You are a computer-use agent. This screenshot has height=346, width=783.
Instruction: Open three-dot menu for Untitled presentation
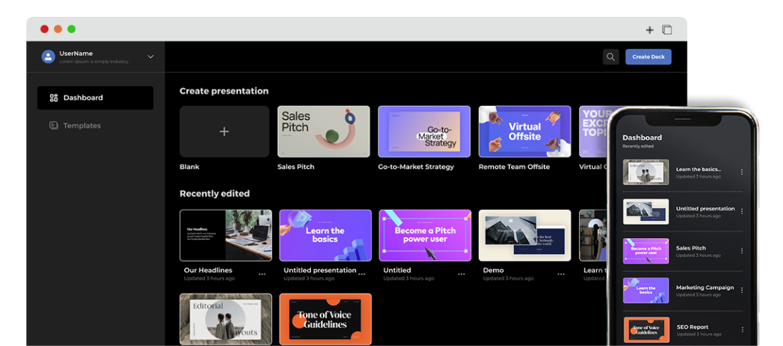(x=362, y=274)
